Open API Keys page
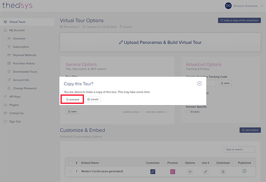The width and height of the screenshot is (266, 182). point(15,96)
